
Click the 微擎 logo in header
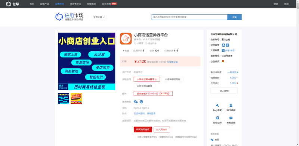[x=12, y=4]
